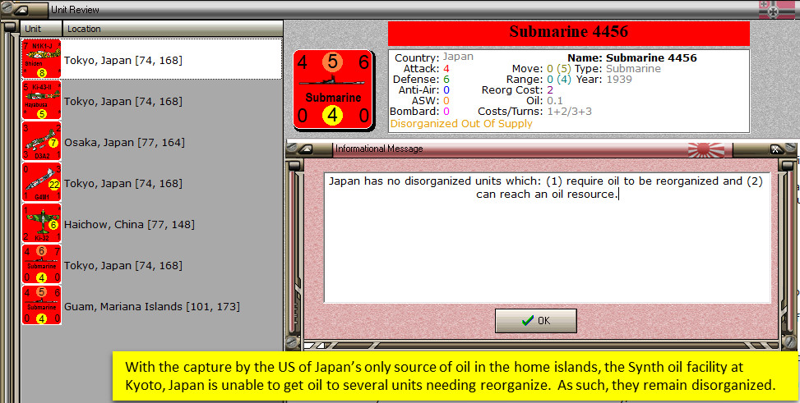Close the Informational Message dialog
This screenshot has height=403, width=800.
click(775, 149)
